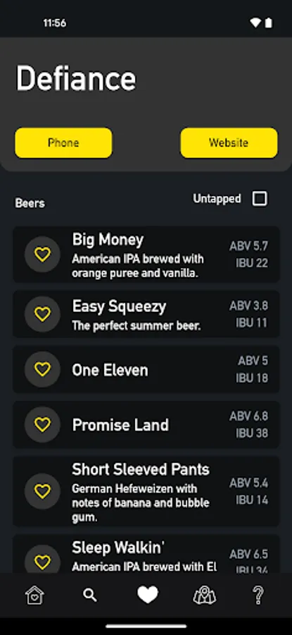Open the map icon in bottom bar
The image size is (292, 635).
pyautogui.click(x=204, y=595)
